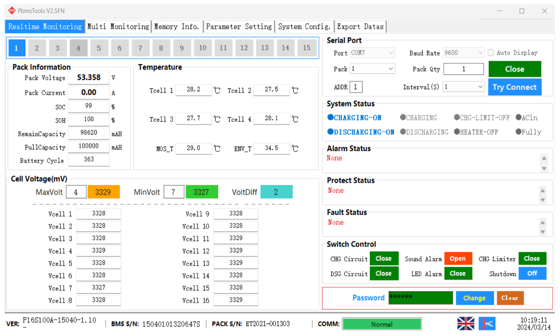Enable the Auto Display checkbox
This screenshot has width=560, height=336.
(491, 53)
